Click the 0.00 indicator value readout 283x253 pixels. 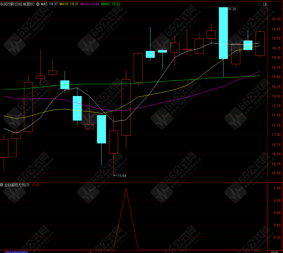(36, 185)
